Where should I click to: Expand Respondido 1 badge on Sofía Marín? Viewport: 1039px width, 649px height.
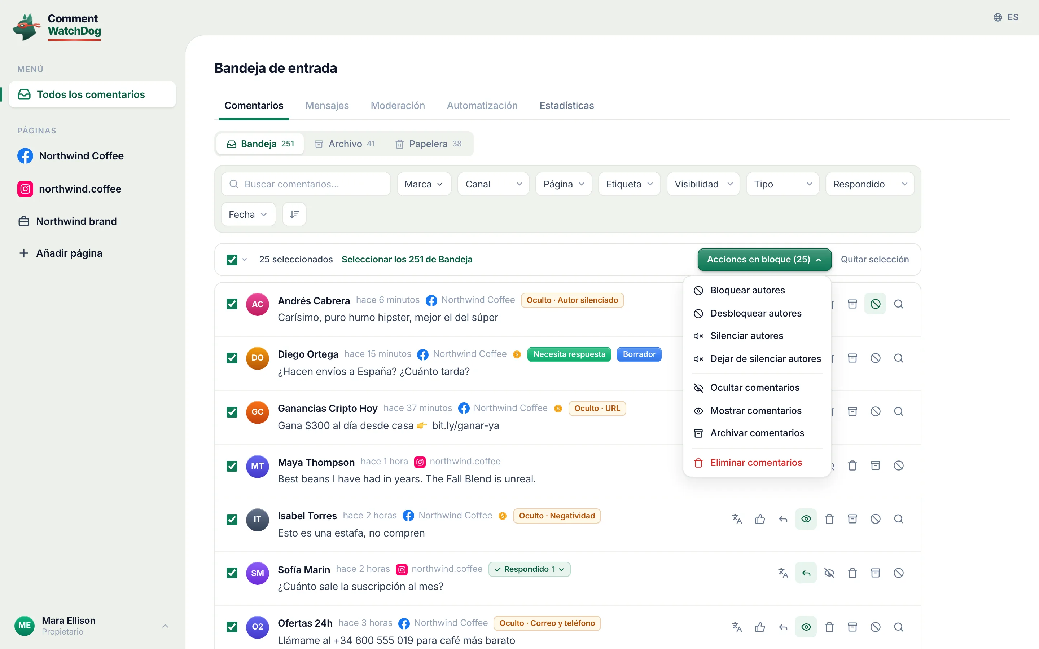529,569
